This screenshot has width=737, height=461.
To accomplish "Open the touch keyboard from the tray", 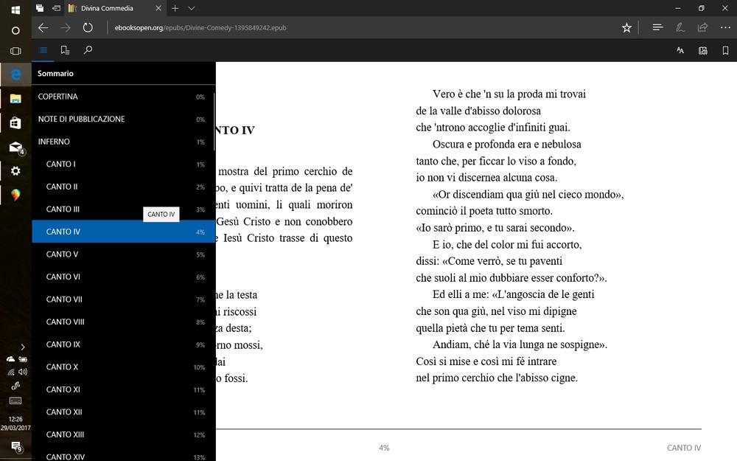I will (15, 401).
